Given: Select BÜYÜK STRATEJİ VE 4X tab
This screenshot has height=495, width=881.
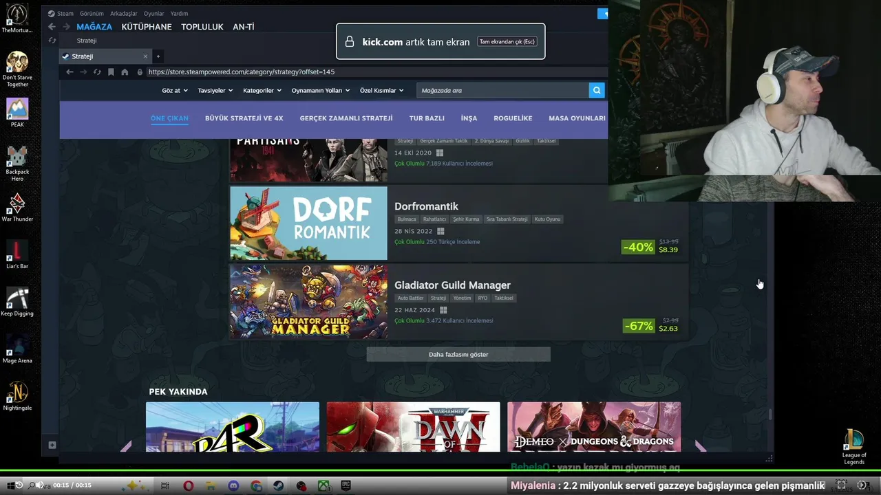Looking at the screenshot, I should coord(244,118).
